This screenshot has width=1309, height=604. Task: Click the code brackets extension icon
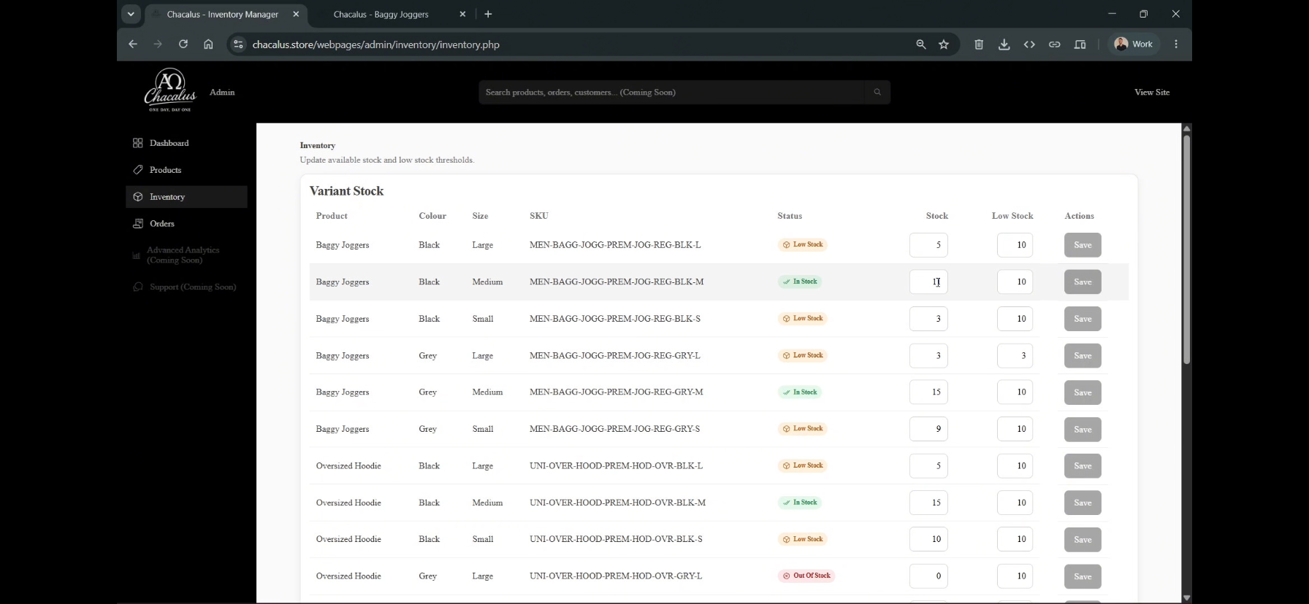point(1029,44)
